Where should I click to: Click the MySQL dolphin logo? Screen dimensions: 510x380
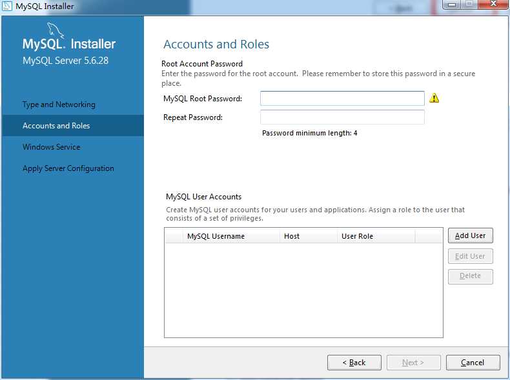[x=55, y=30]
